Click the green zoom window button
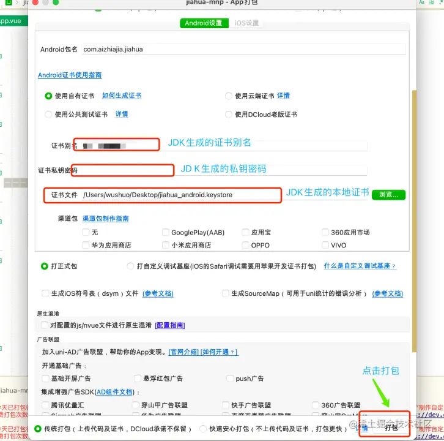 (x=56, y=2)
